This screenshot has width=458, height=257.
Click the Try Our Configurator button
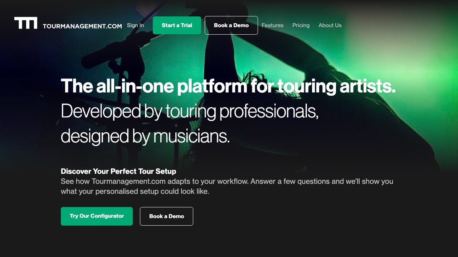coord(97,216)
